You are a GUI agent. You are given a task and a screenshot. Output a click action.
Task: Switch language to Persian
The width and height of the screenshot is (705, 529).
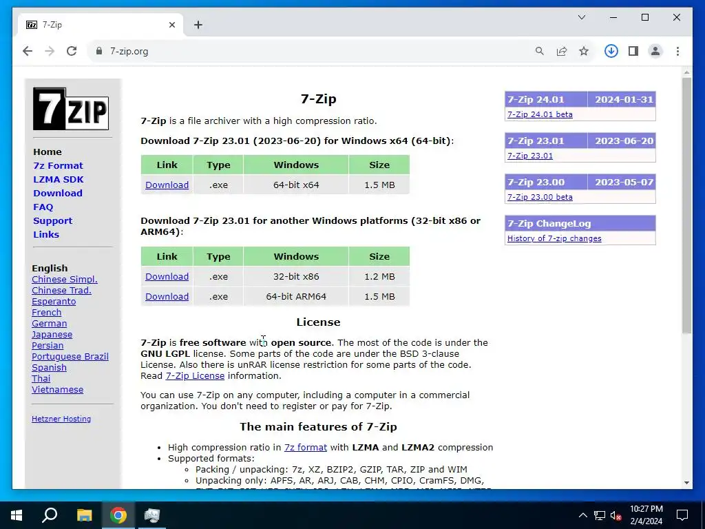click(48, 346)
